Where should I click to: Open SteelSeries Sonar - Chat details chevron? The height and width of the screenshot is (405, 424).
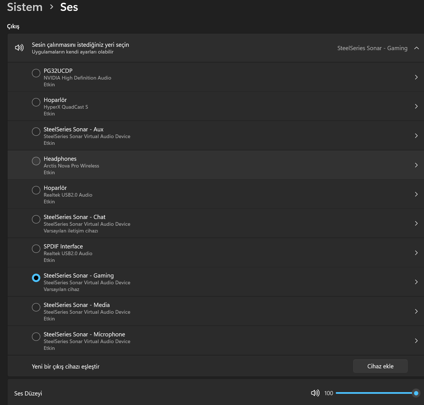point(416,224)
